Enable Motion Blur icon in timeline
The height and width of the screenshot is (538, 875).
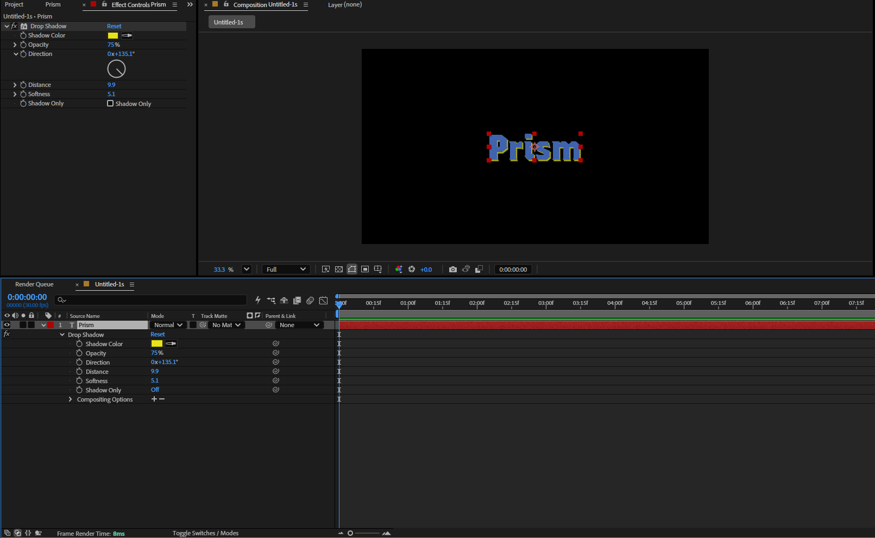coord(310,300)
